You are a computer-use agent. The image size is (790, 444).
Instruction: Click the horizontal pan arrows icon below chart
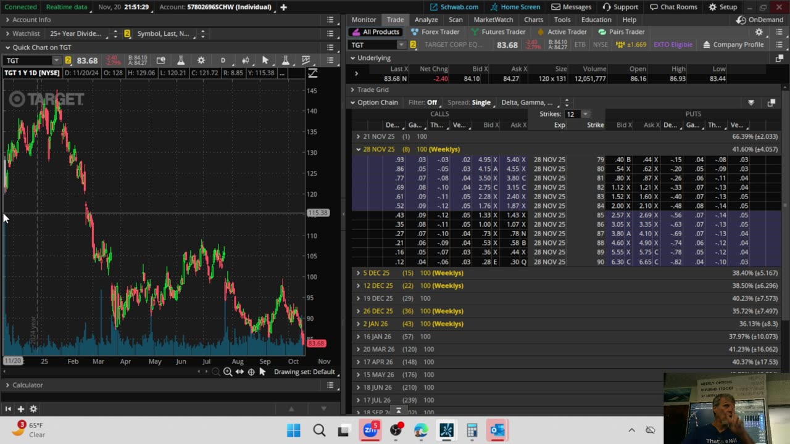239,372
